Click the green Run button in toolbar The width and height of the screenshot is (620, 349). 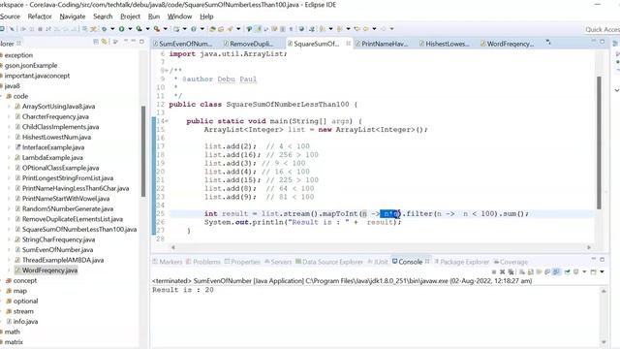pyautogui.click(x=122, y=29)
